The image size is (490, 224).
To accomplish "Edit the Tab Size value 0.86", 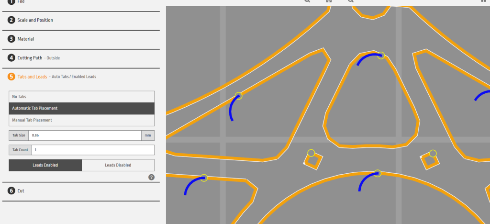I will click(85, 135).
